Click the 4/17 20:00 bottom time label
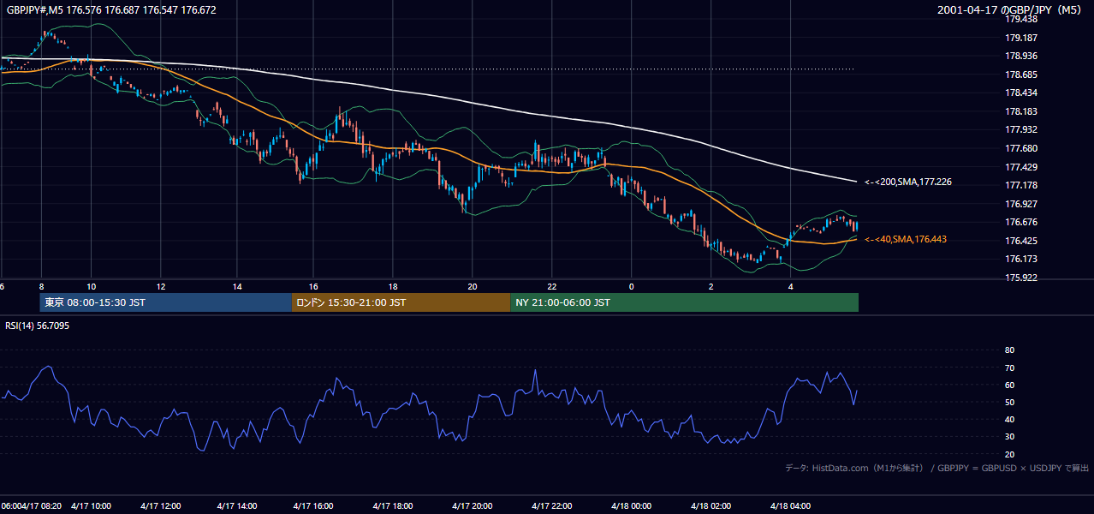This screenshot has height=514, width=1094. point(472,505)
